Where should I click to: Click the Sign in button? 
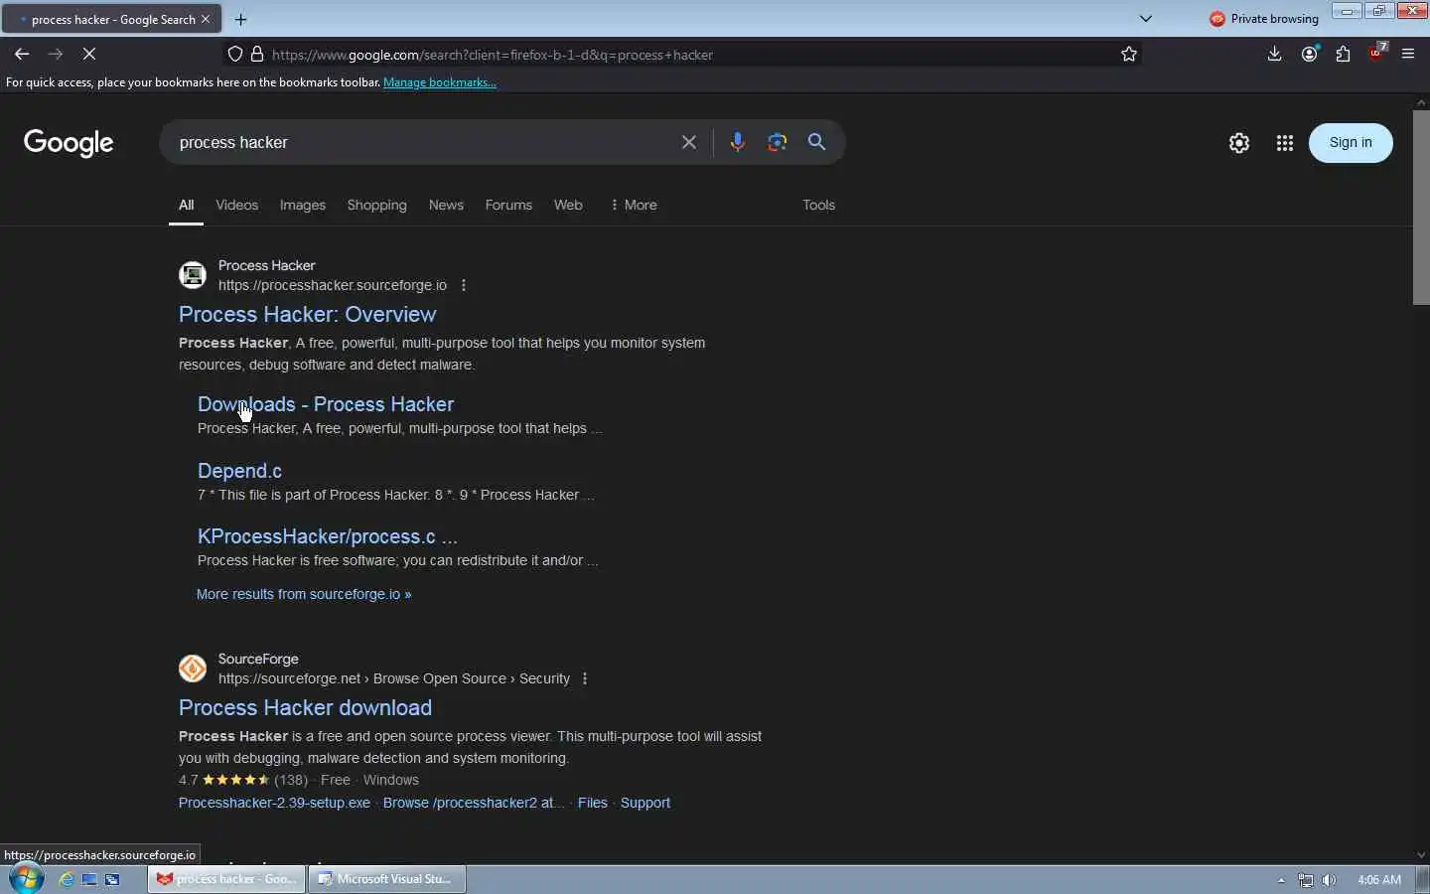1351,142
